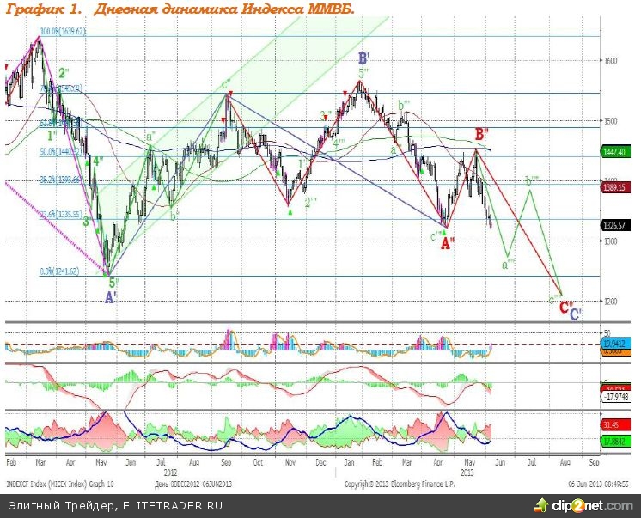Viewport: 641px width, 518px height.
Task: Click the 0.0%(1241.62) Fibonacci level label
Action: coord(61,271)
